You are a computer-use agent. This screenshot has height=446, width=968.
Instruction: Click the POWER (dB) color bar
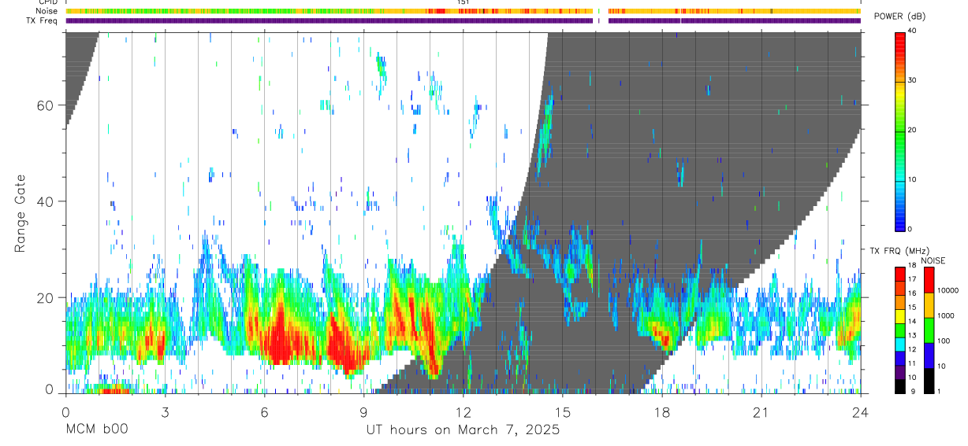(x=899, y=131)
